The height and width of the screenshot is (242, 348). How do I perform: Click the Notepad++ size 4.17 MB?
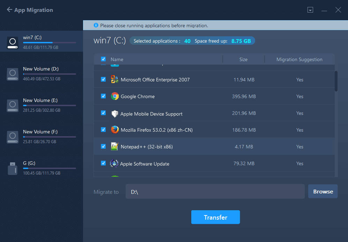(x=244, y=147)
